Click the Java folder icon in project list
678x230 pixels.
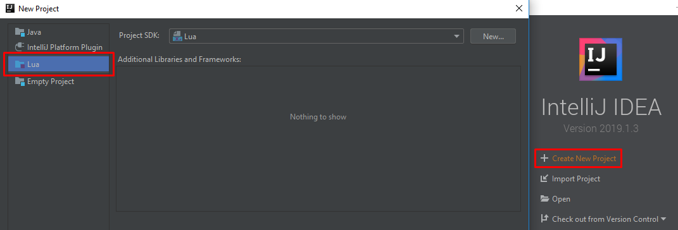(x=20, y=32)
